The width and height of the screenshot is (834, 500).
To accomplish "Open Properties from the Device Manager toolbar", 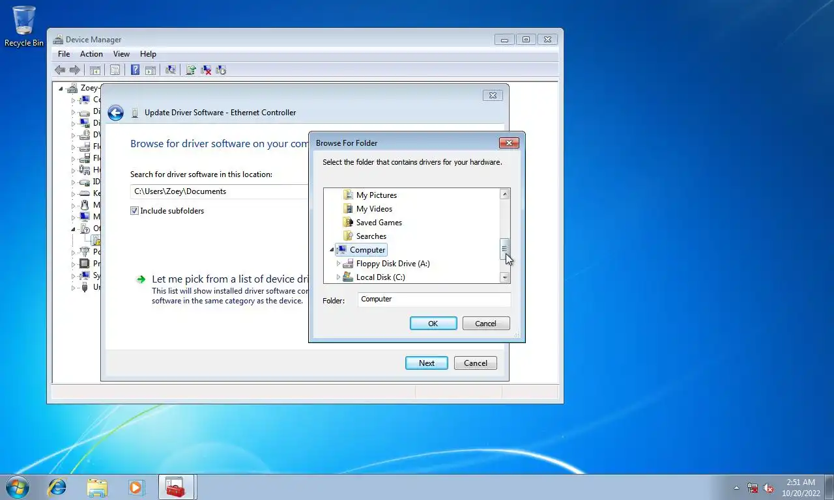I will [x=115, y=70].
